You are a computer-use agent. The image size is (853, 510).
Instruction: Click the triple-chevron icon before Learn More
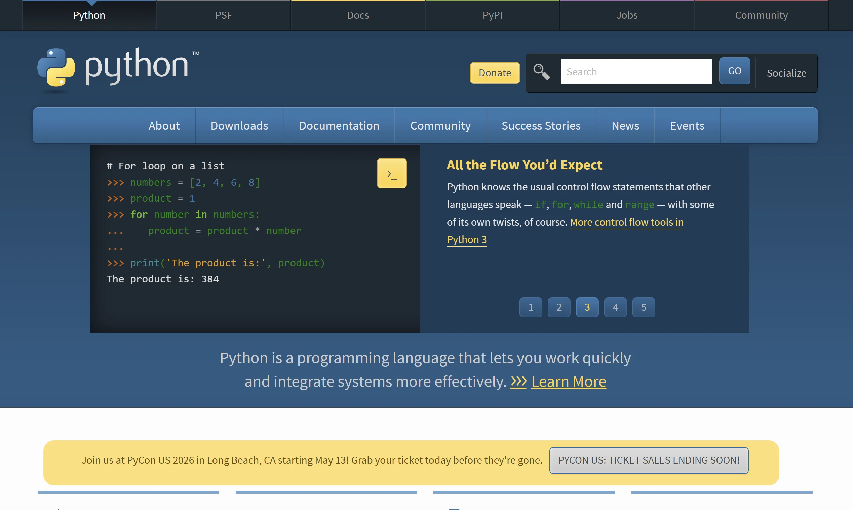(518, 381)
